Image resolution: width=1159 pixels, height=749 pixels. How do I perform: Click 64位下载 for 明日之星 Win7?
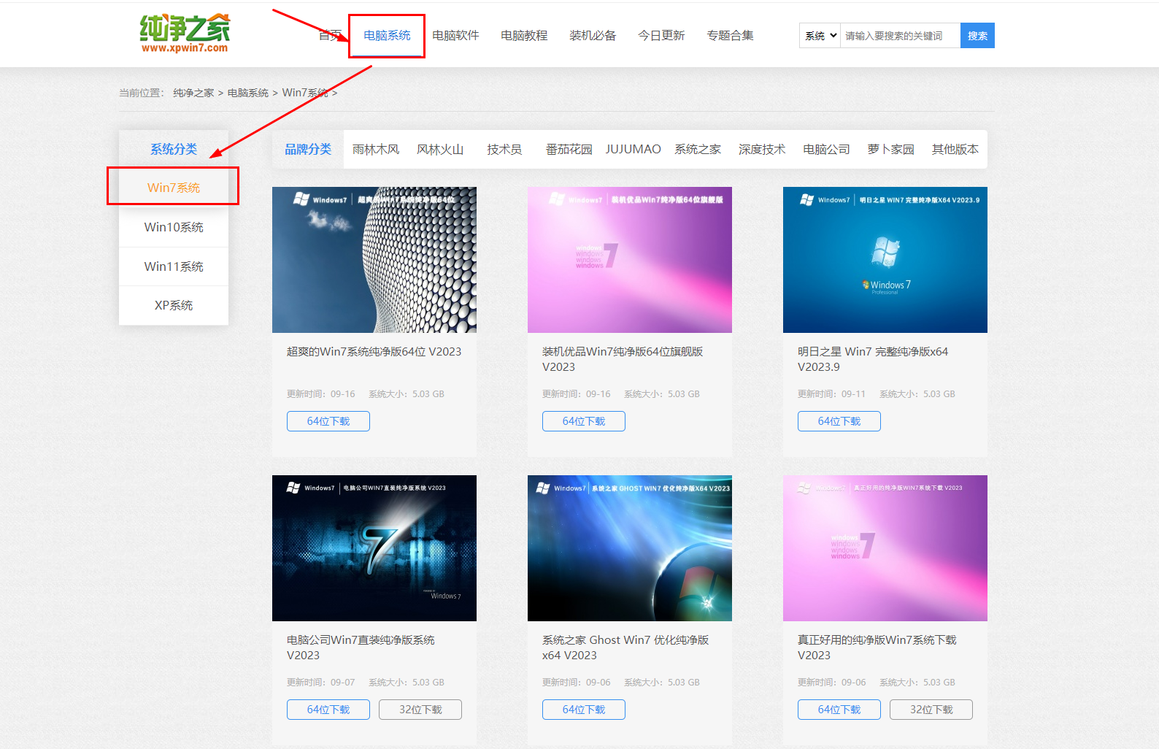839,421
